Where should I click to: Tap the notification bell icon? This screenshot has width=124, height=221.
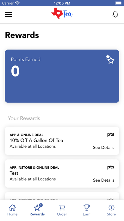(115, 14)
